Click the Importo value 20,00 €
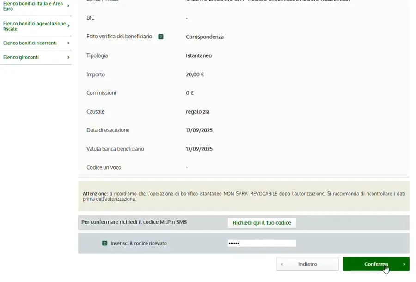This screenshot has height=282, width=416. pyautogui.click(x=195, y=74)
